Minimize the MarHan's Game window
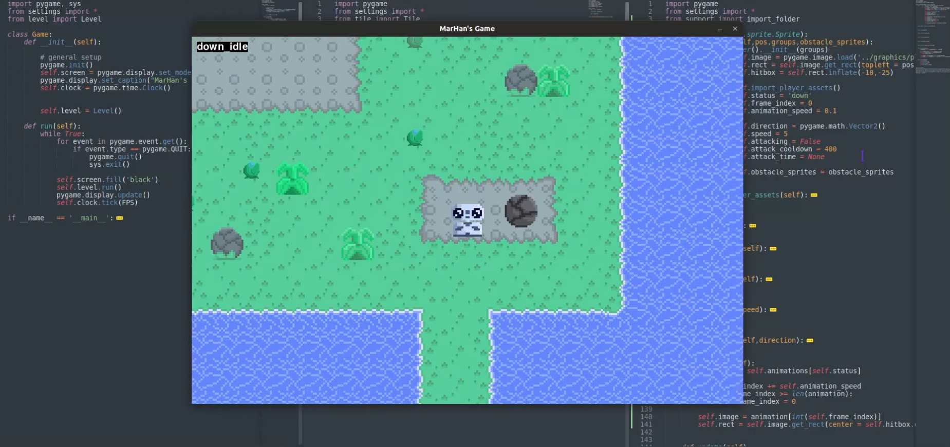Viewport: 950px width, 447px height. [720, 29]
